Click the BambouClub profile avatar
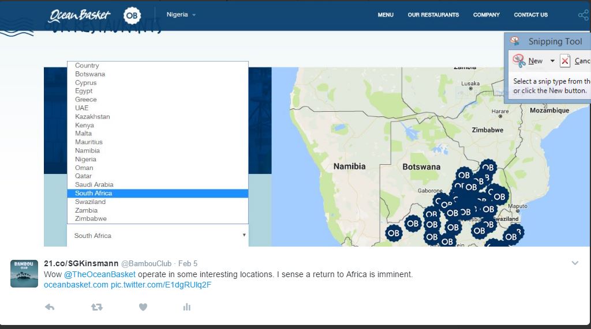The image size is (591, 329). 24,274
